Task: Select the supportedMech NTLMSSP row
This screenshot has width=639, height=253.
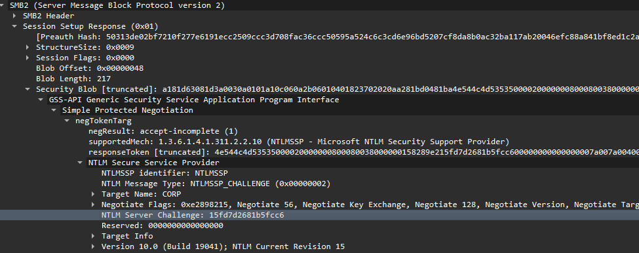Action: point(299,142)
